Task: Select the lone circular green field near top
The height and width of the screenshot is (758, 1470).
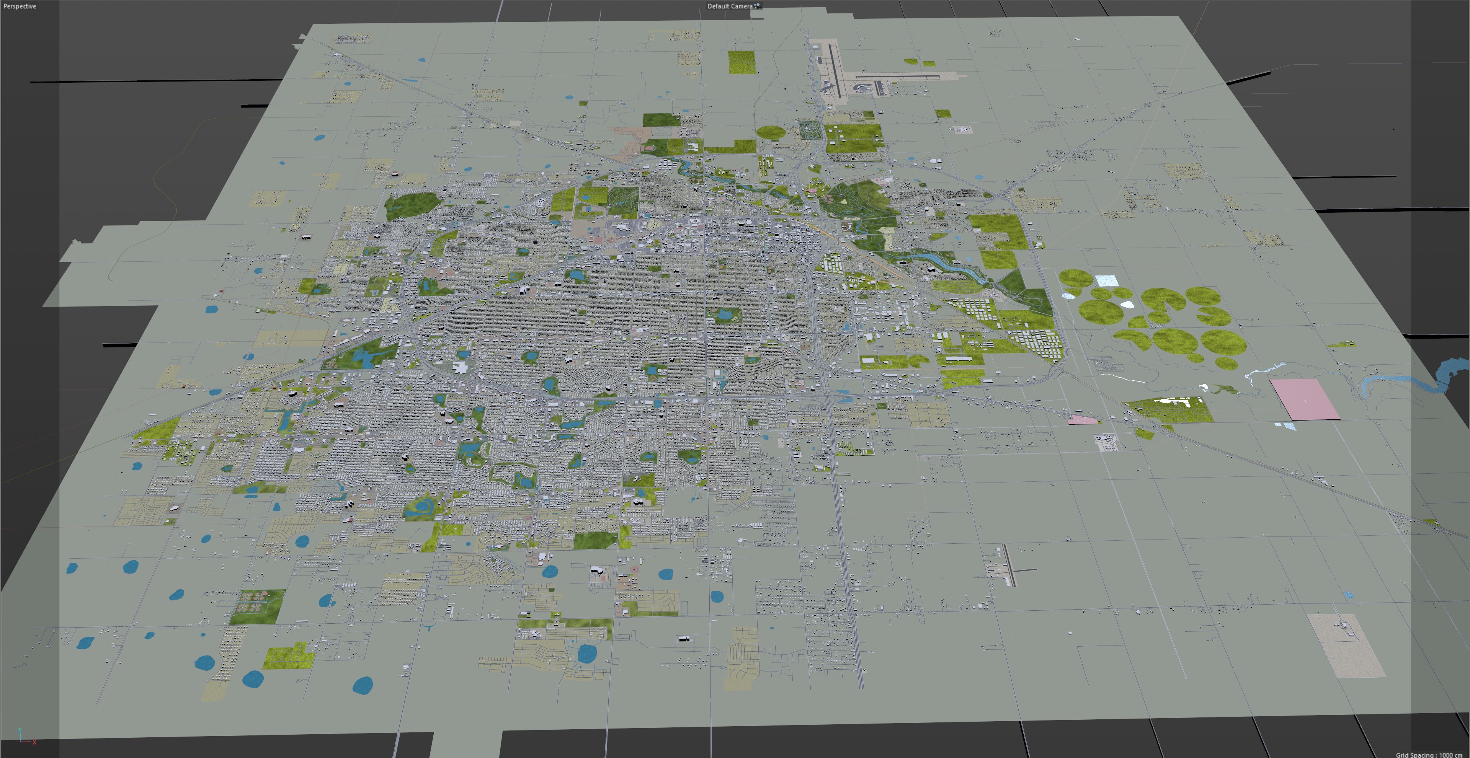Action: point(771,132)
